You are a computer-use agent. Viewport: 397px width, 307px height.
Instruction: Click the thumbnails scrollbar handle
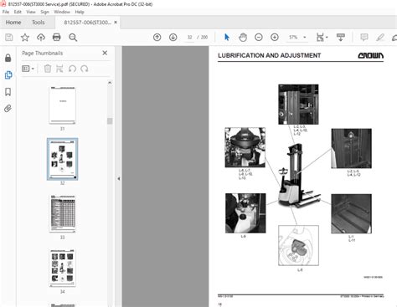pyautogui.click(x=110, y=120)
